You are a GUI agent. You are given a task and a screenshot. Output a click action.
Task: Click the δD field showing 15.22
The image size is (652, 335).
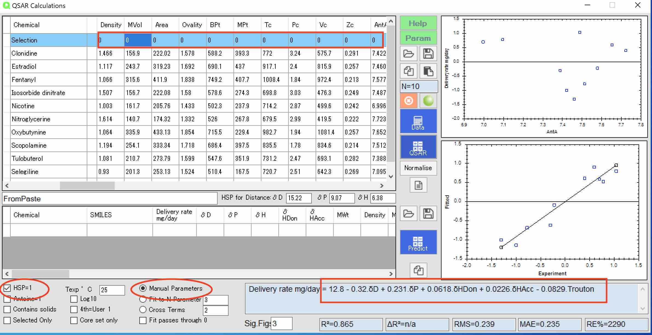[299, 198]
